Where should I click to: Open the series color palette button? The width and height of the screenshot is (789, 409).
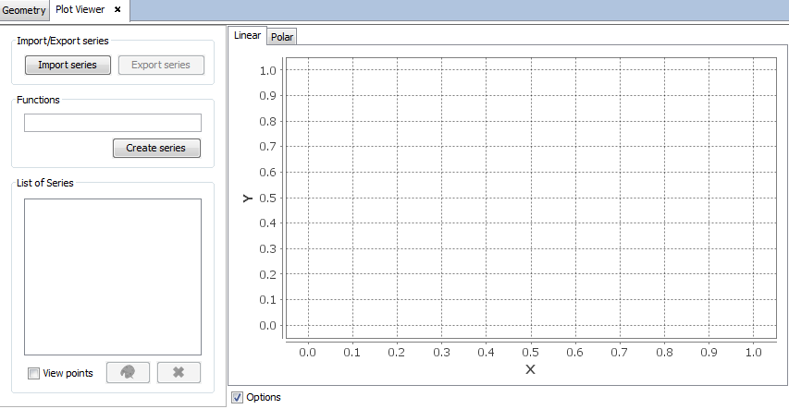(x=128, y=372)
